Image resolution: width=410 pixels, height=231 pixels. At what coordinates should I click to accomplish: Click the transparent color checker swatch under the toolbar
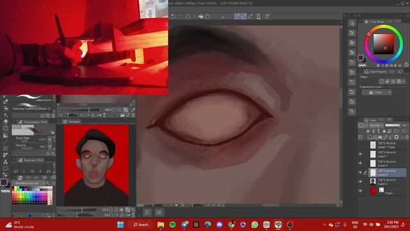click(6, 191)
